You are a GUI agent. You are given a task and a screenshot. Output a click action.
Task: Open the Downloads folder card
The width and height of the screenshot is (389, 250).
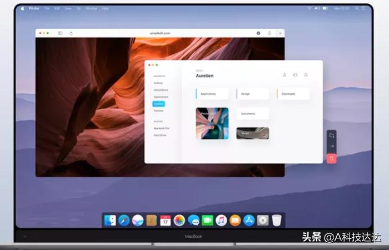(293, 94)
